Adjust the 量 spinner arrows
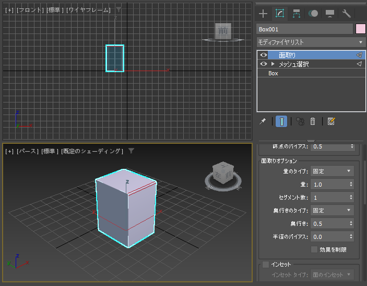Viewport: 367px width, 286px height. [351, 185]
